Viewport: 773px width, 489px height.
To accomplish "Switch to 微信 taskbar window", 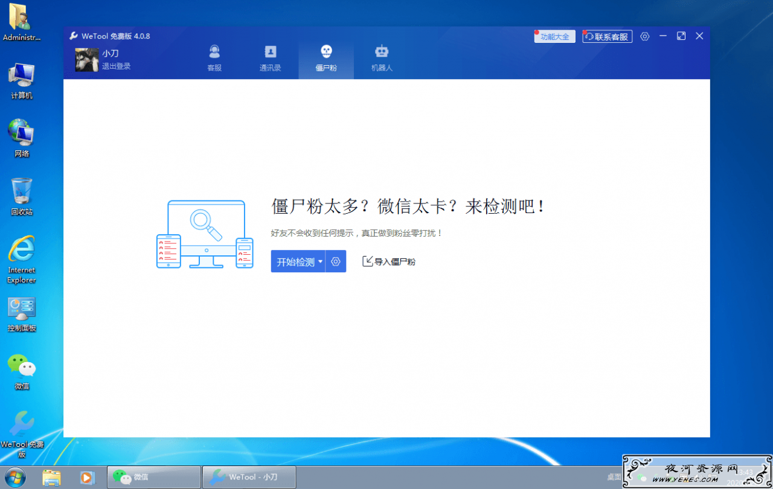I will [x=154, y=477].
